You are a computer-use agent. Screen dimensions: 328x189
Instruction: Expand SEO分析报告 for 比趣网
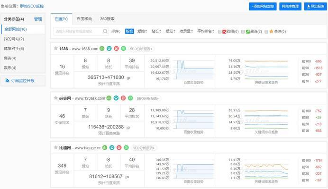[144, 148]
